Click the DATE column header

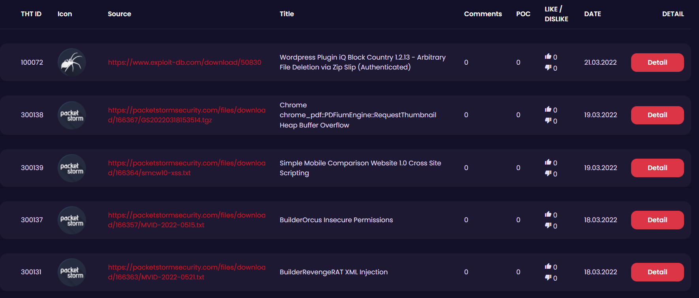pos(593,14)
